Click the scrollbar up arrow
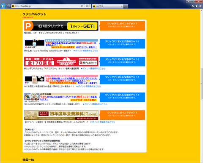 click(x=201, y=10)
